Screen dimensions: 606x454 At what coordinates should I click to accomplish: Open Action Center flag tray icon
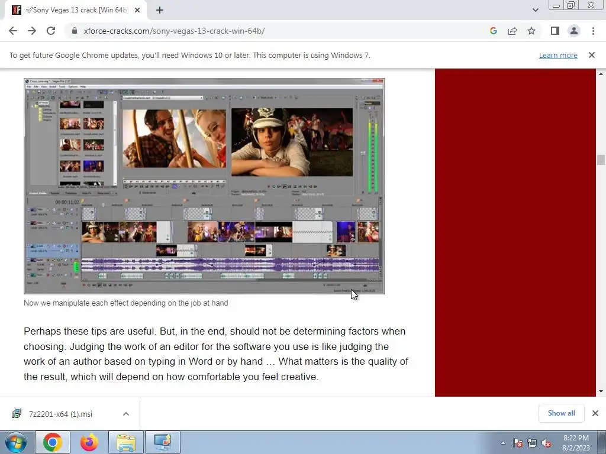[x=517, y=443]
